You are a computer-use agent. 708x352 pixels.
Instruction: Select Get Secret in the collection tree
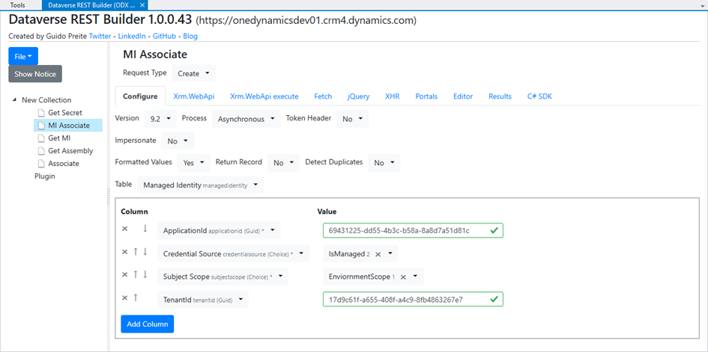(65, 113)
